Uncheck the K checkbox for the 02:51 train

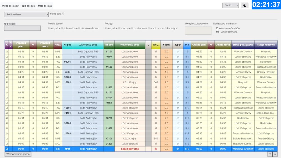(7, 52)
